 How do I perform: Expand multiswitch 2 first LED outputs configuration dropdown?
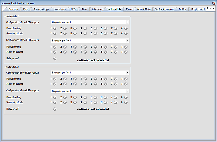[127, 72]
